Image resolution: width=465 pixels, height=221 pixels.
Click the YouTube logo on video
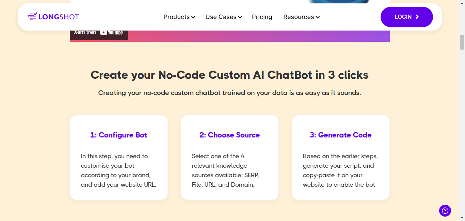[112, 32]
